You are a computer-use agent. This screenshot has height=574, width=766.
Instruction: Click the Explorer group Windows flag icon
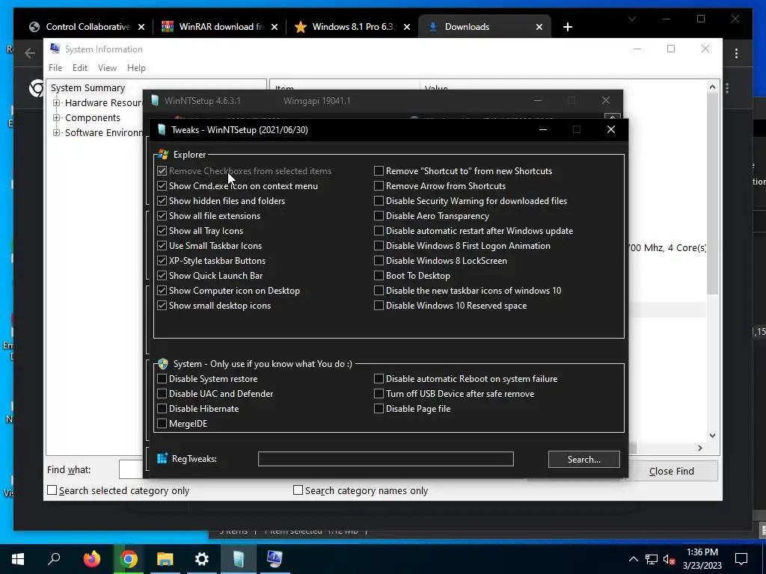click(x=164, y=154)
